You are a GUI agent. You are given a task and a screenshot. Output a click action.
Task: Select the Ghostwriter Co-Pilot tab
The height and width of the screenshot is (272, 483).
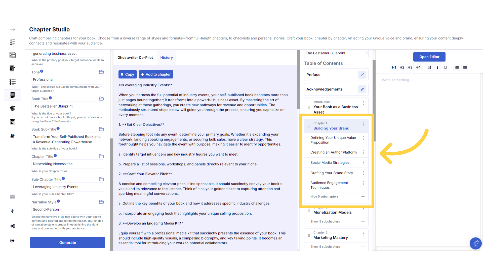(x=135, y=58)
